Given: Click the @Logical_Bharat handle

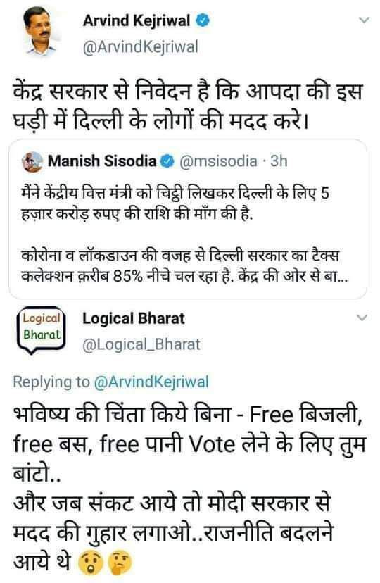Looking at the screenshot, I should [141, 345].
